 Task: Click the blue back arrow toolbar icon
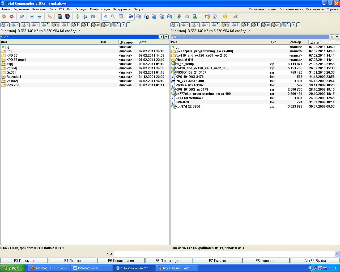pos(32,16)
